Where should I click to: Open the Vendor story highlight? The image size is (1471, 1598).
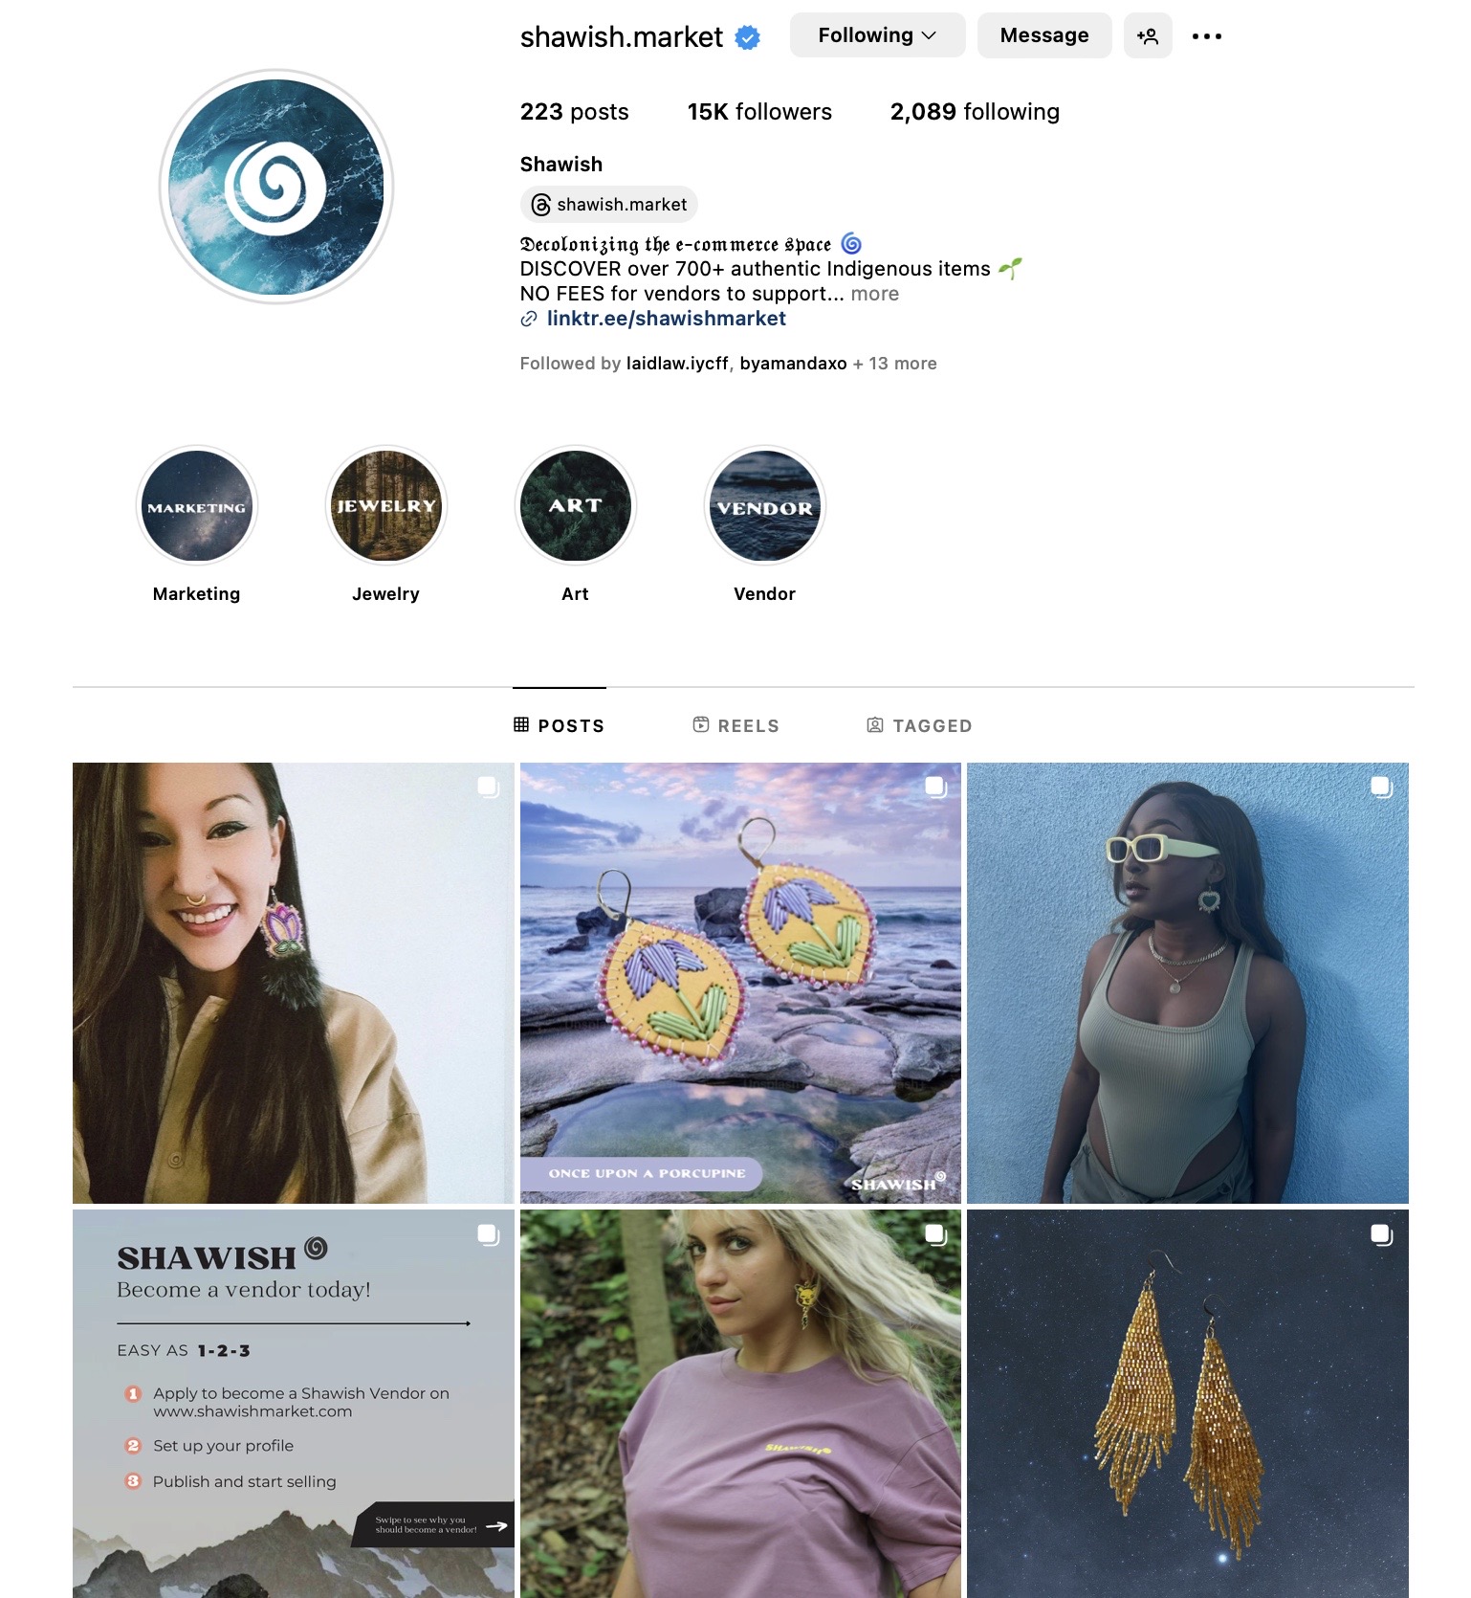(x=765, y=506)
